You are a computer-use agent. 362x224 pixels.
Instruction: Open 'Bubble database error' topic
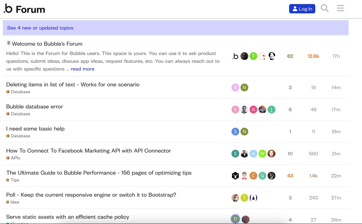point(35,107)
